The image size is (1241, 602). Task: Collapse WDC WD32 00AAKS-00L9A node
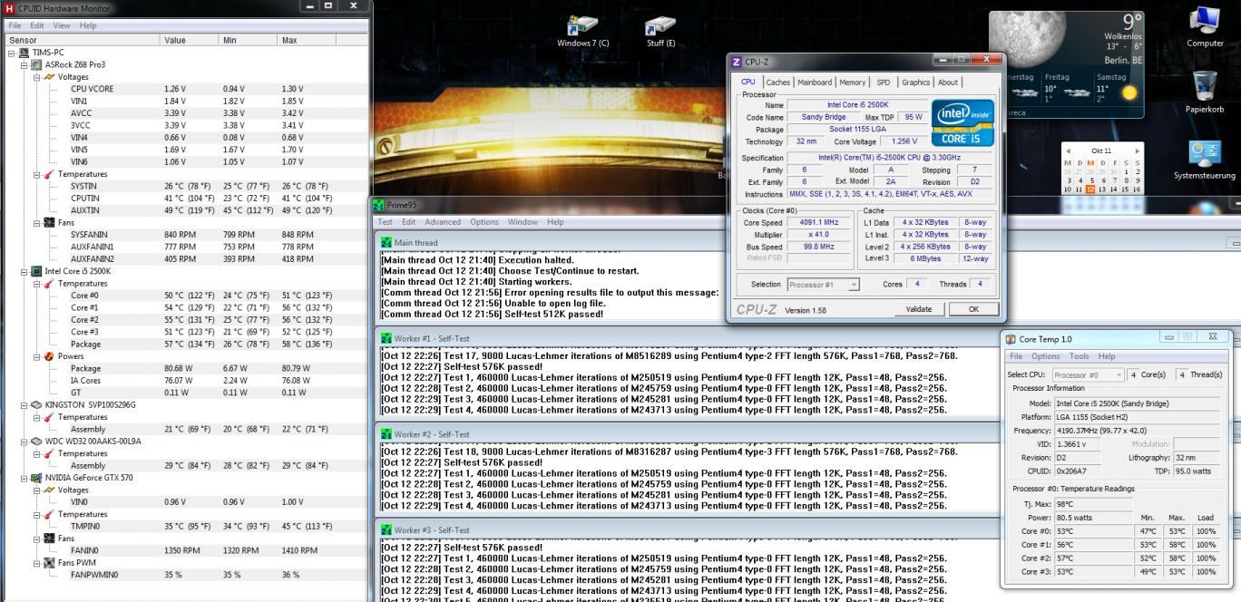pyautogui.click(x=25, y=441)
